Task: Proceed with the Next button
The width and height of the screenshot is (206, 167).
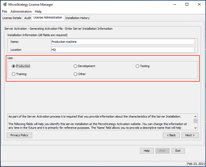Action: (x=190, y=135)
